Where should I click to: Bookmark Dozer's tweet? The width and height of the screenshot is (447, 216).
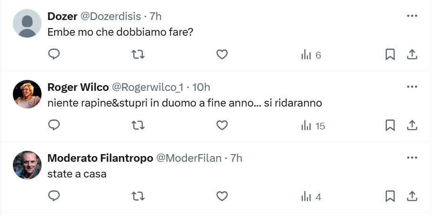pos(390,54)
